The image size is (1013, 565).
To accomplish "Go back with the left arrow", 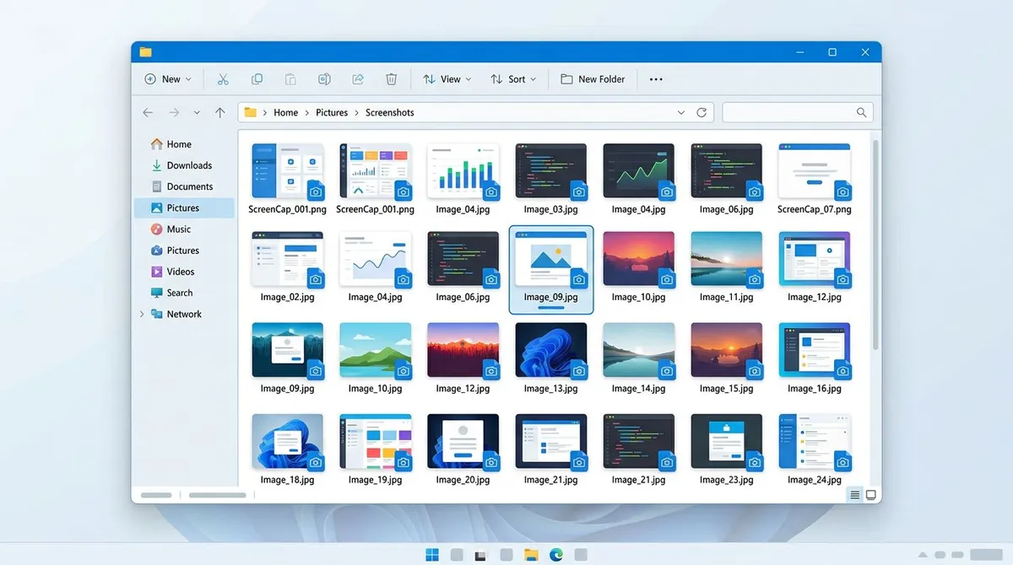I will click(148, 112).
